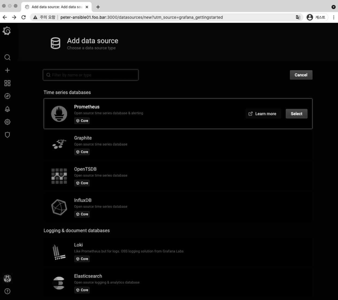The height and width of the screenshot is (300, 338).
Task: Choose the Loki data source
Action: click(178, 252)
